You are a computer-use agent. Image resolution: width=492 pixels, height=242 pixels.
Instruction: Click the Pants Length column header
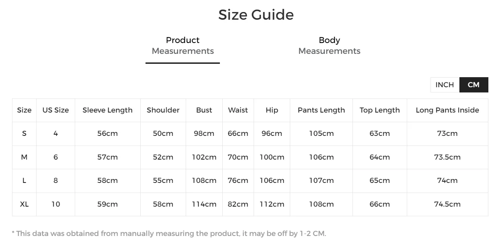(x=321, y=110)
